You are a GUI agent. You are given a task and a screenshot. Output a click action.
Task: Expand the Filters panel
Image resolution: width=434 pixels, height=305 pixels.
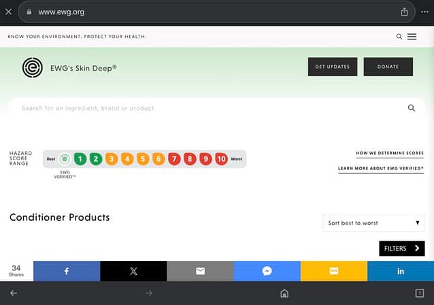click(401, 249)
